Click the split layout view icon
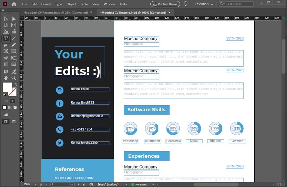 pos(279,184)
